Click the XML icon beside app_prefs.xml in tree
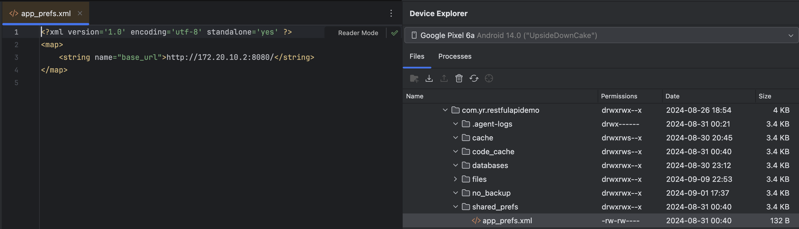Viewport: 799px width, 229px height. click(476, 221)
